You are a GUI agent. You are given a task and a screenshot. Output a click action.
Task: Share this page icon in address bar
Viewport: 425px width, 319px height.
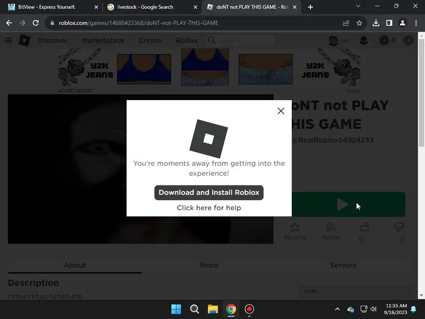(346, 23)
